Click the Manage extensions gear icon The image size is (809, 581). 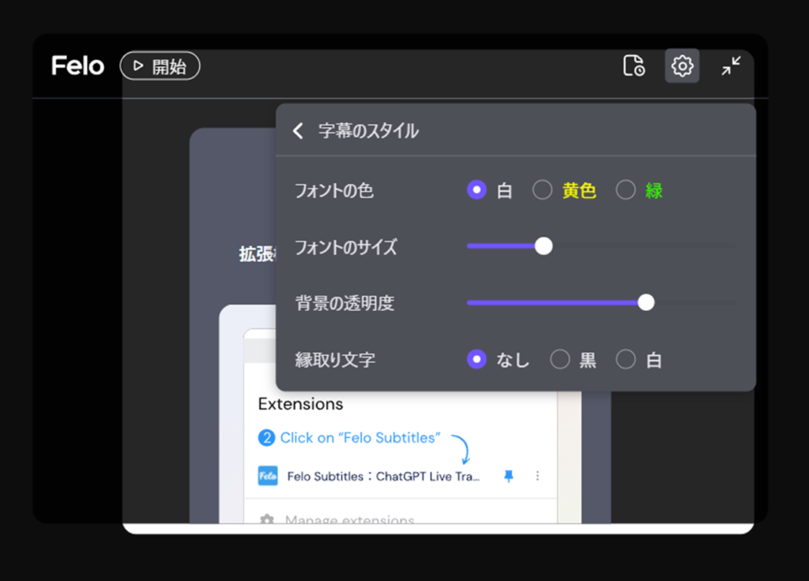(x=267, y=519)
